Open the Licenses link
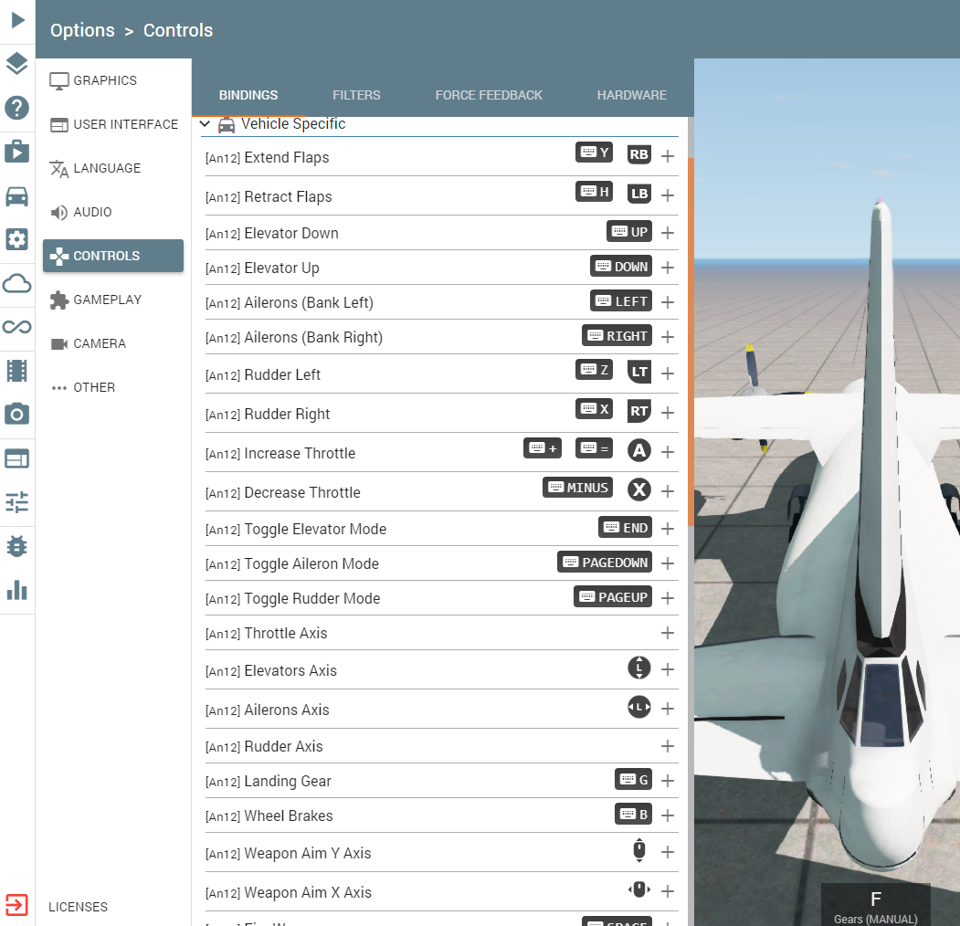960x926 pixels. point(78,907)
